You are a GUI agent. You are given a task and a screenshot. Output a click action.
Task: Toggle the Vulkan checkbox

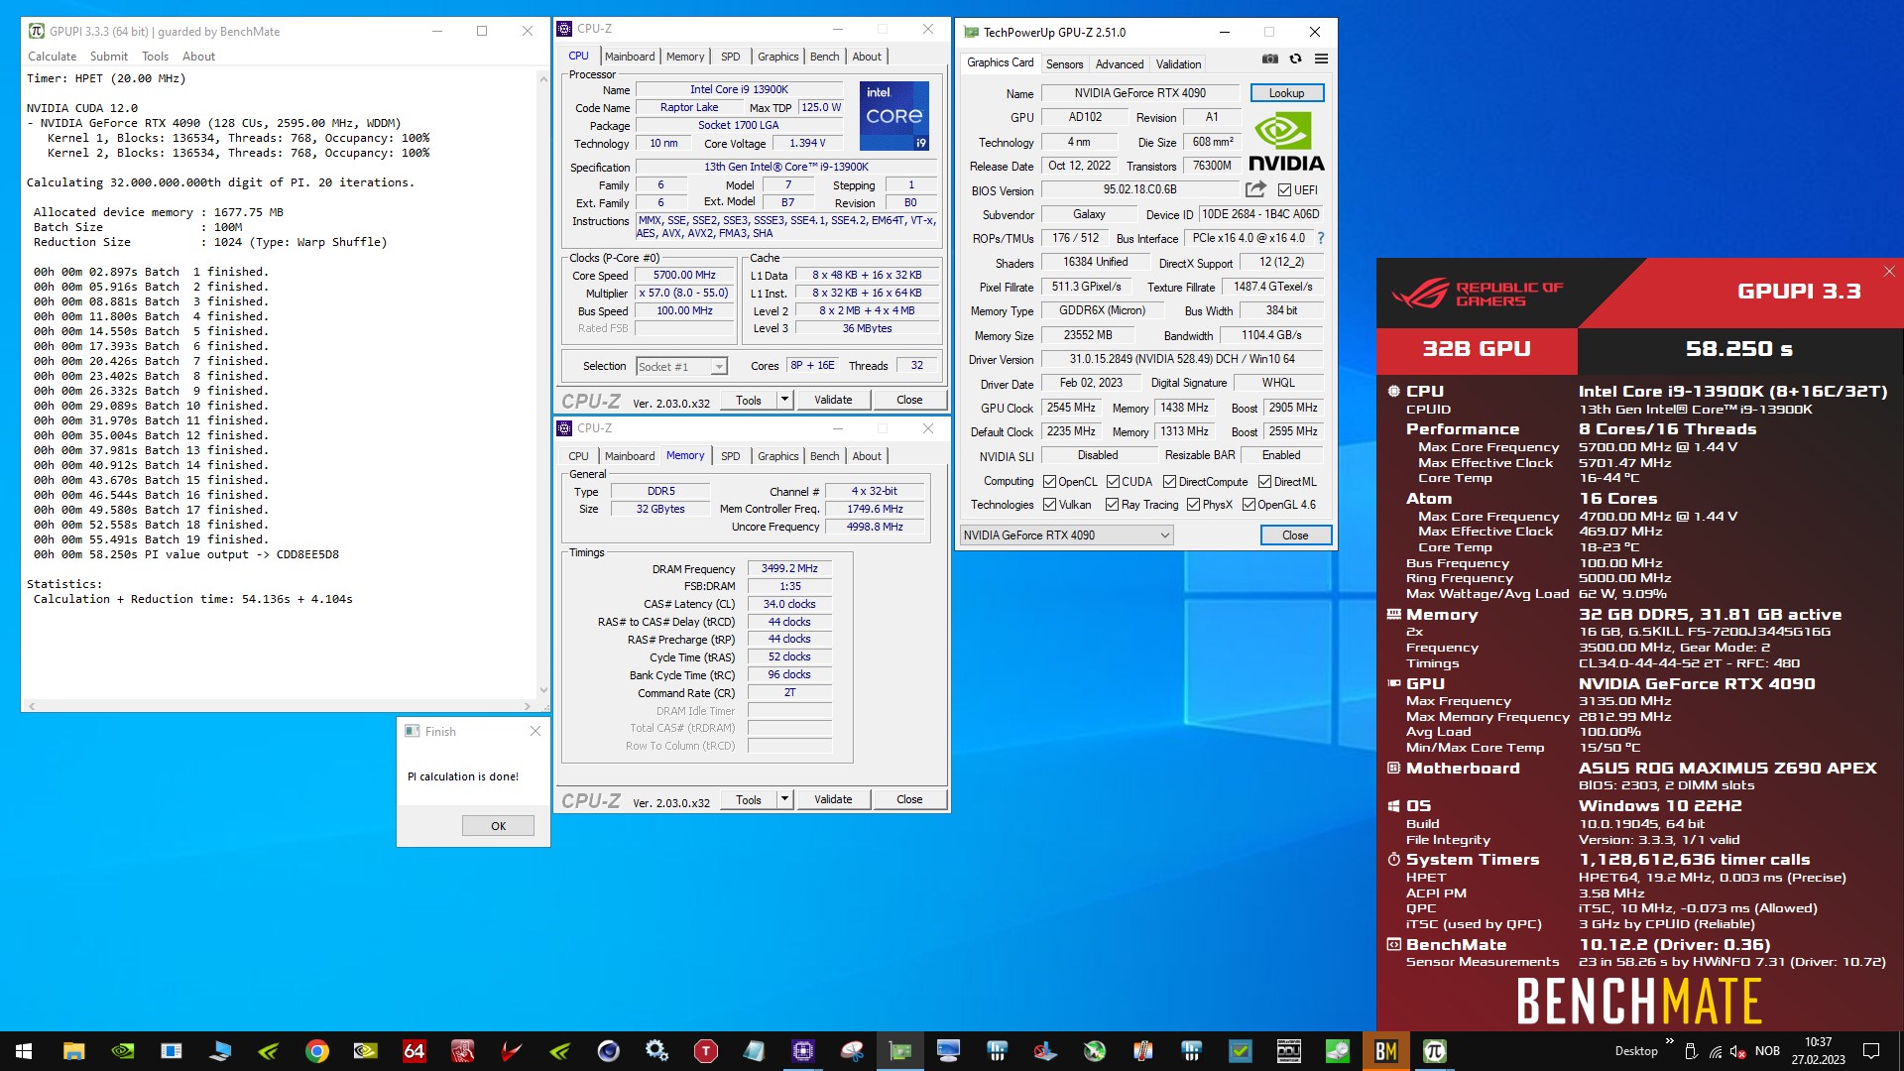pos(1049,505)
